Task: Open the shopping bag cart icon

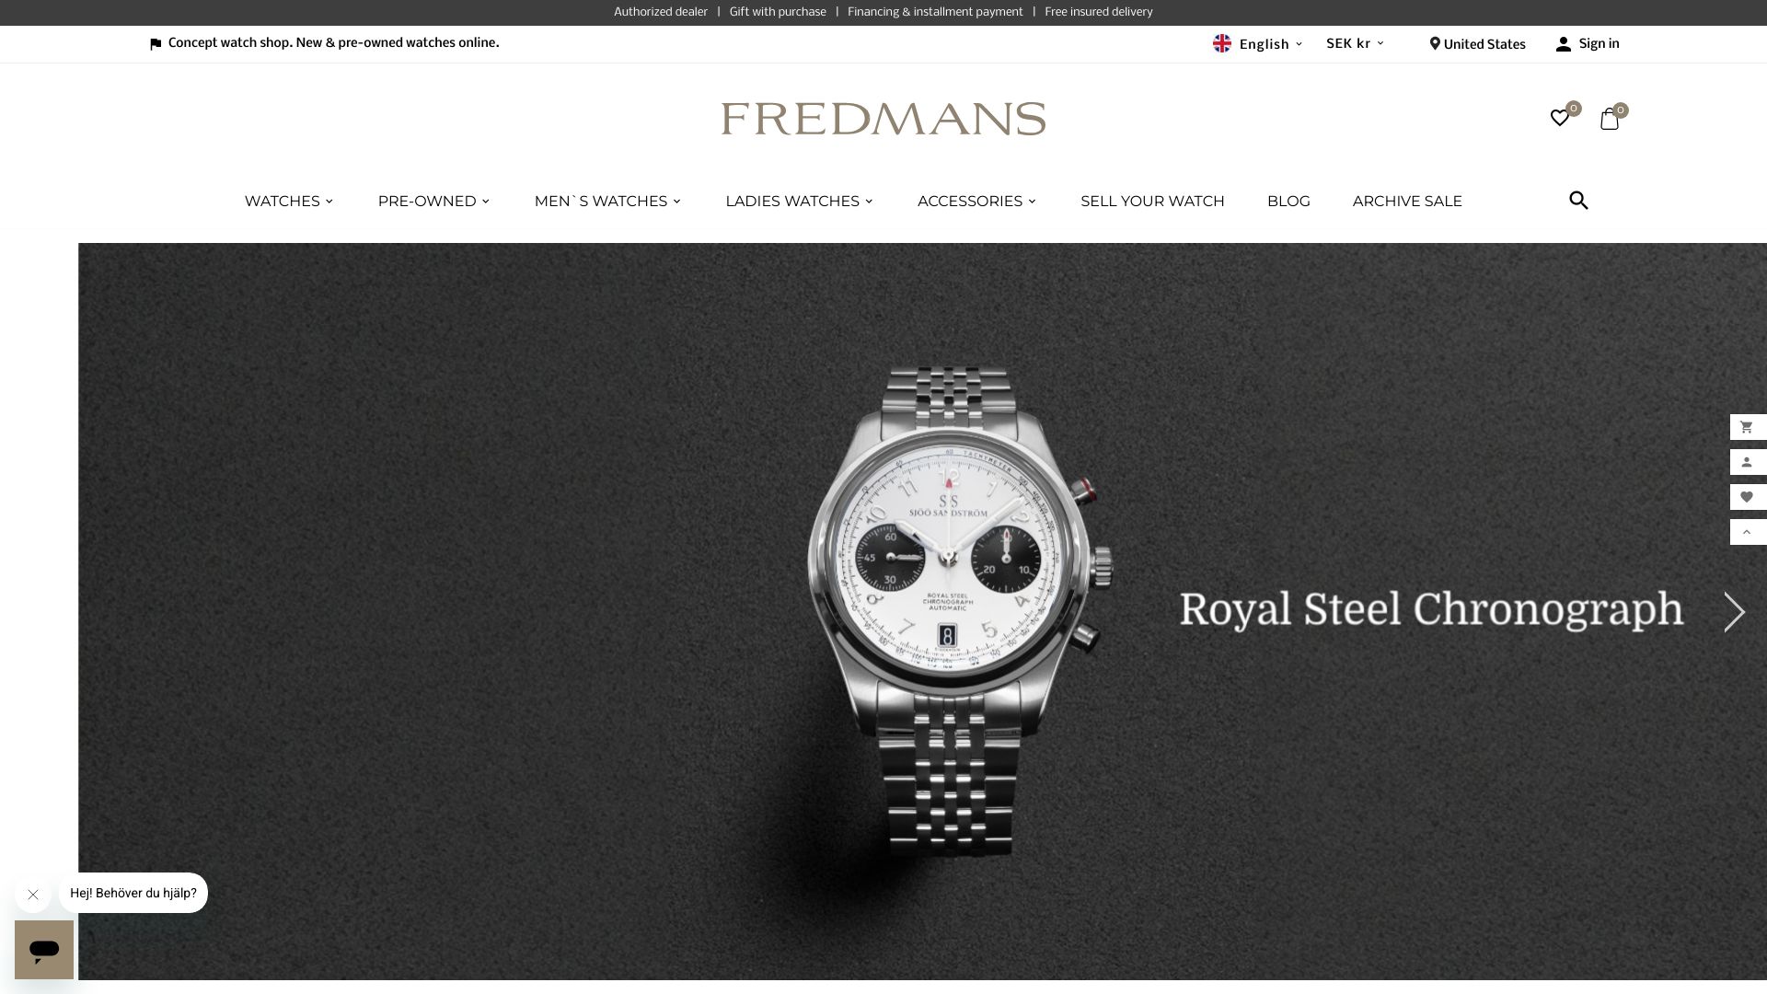Action: coord(1610,119)
